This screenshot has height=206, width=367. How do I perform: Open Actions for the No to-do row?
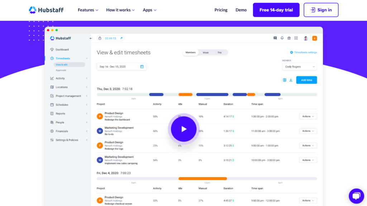308,131
